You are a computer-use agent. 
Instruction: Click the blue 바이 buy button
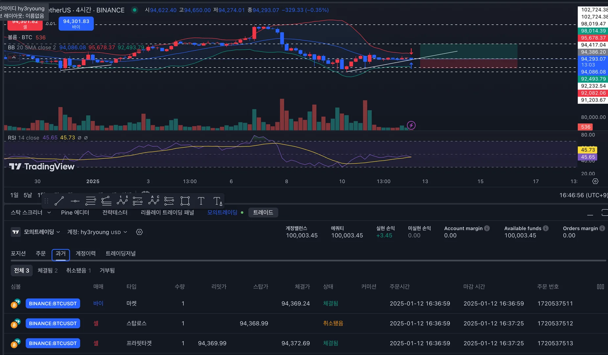coord(76,23)
